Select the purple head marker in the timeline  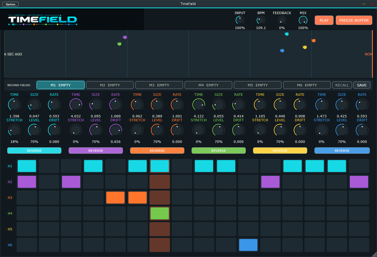tap(125, 37)
